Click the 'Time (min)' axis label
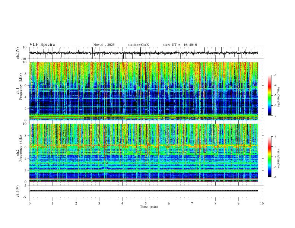 149,207
